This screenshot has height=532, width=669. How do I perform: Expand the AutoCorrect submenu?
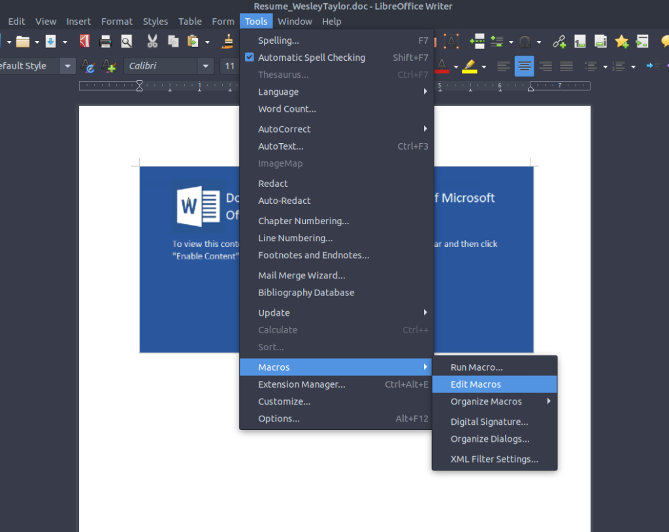tap(336, 129)
